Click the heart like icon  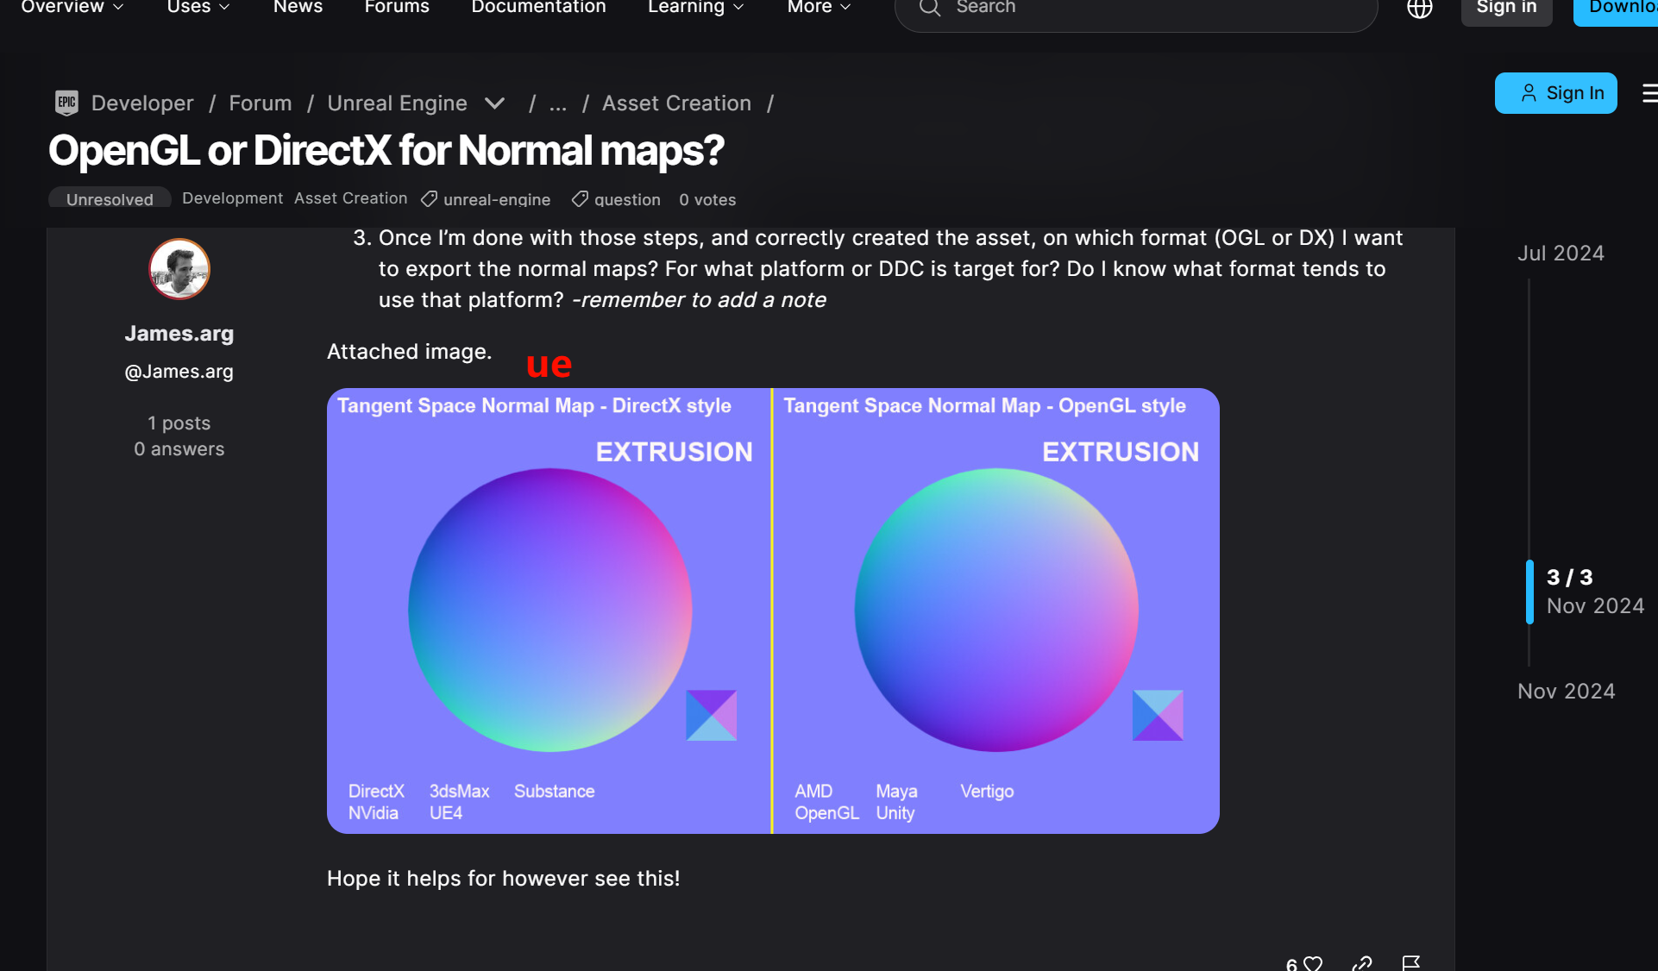1313,963
